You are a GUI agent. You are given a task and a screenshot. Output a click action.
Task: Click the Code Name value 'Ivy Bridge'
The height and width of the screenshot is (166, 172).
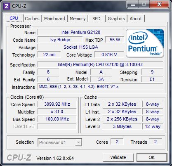point(60,40)
